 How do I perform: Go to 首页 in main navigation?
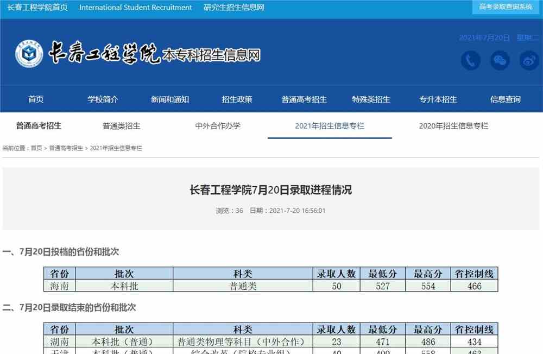[x=36, y=99]
